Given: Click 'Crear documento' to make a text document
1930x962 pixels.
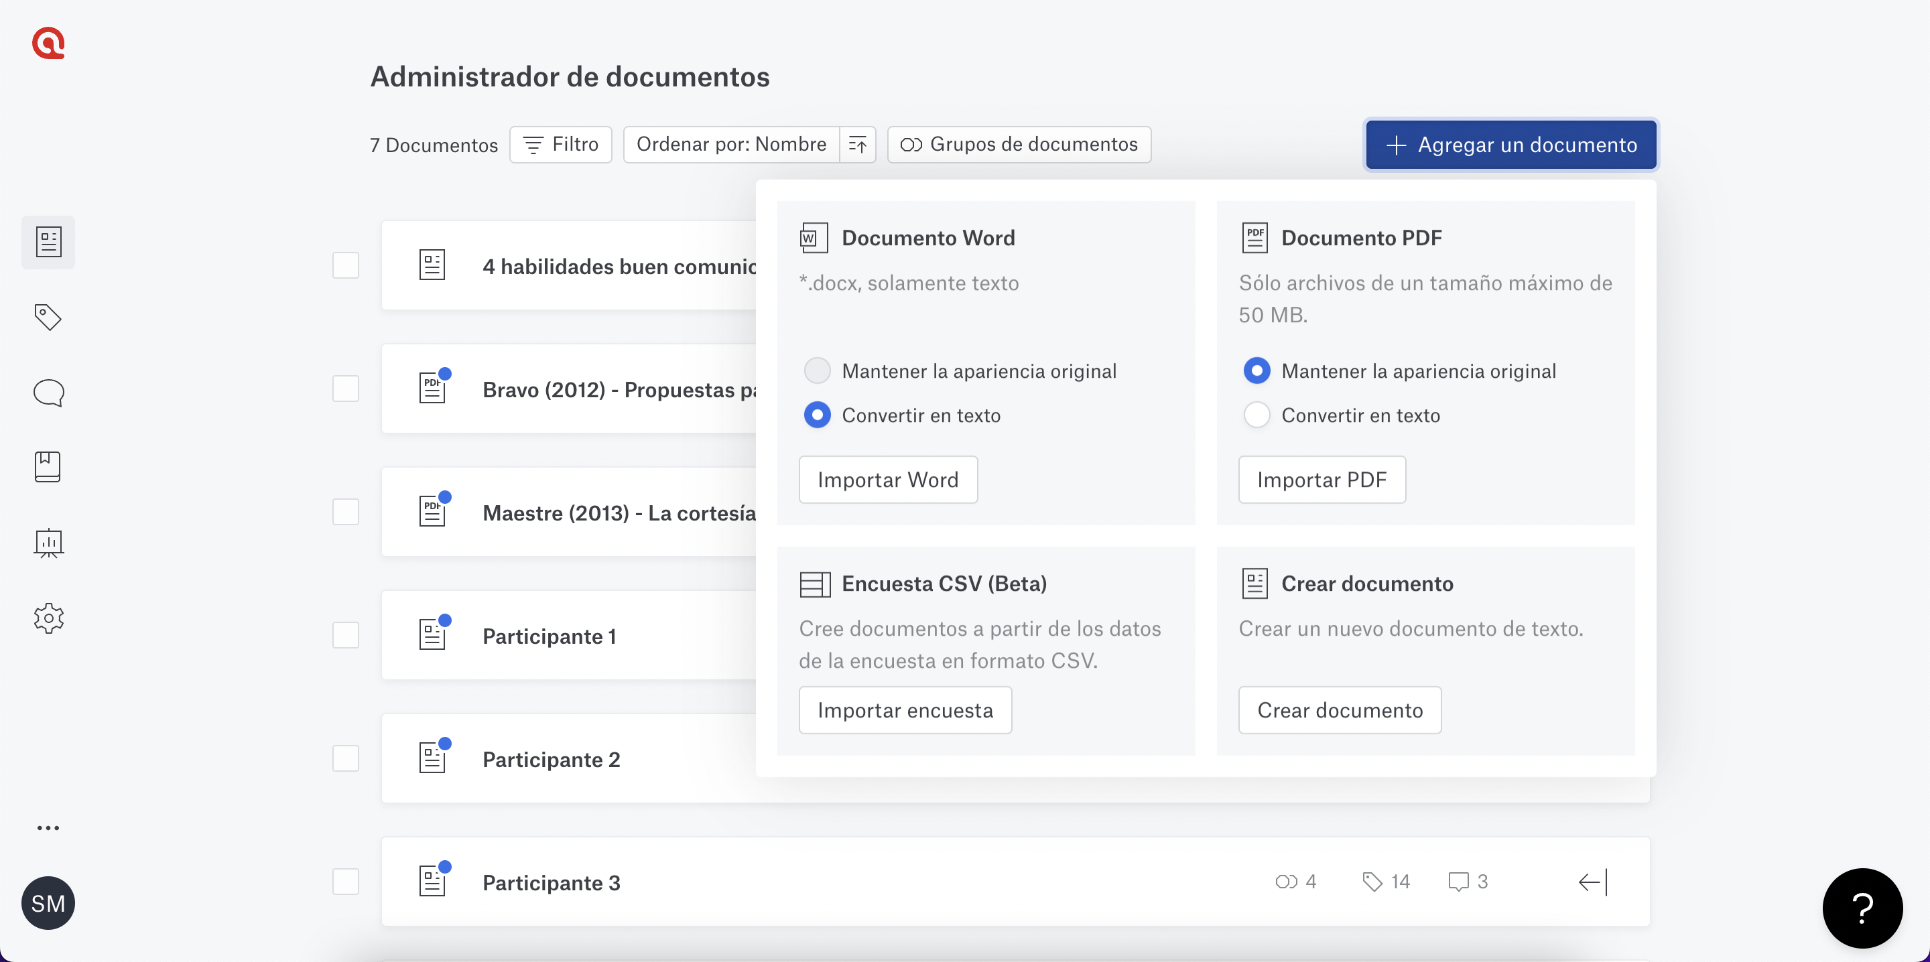Looking at the screenshot, I should (1339, 709).
